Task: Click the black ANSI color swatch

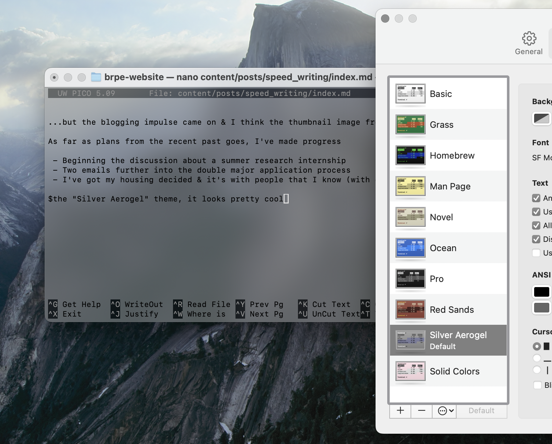Action: [x=542, y=292]
